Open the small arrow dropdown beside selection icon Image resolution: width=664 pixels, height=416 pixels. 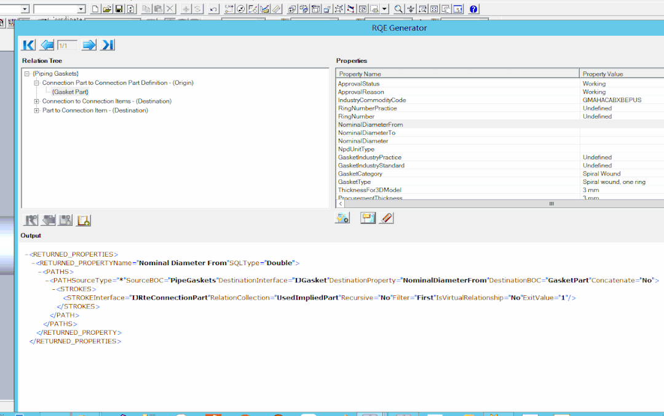[x=384, y=9]
